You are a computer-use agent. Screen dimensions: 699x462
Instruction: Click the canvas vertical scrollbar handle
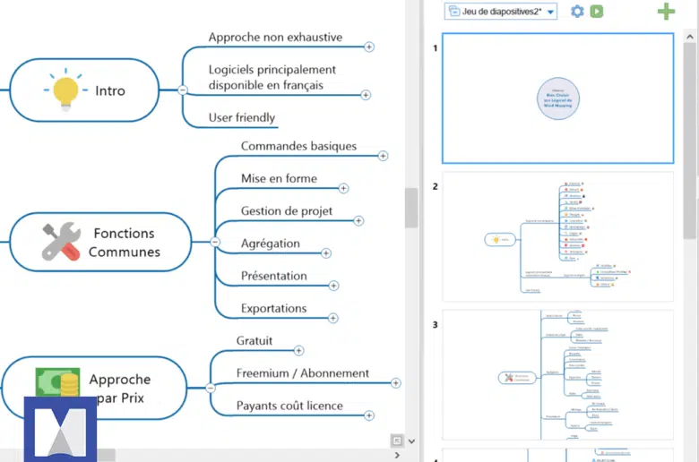click(x=410, y=208)
